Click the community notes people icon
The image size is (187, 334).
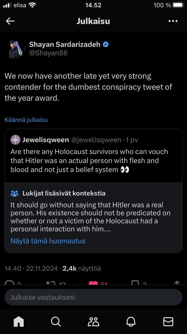(15, 193)
